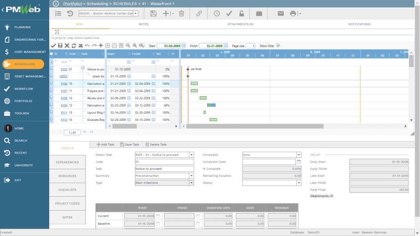Click the Add Task button
The width and height of the screenshot is (420, 236).
(x=106, y=144)
